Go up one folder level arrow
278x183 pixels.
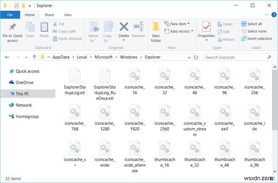[x=34, y=57]
